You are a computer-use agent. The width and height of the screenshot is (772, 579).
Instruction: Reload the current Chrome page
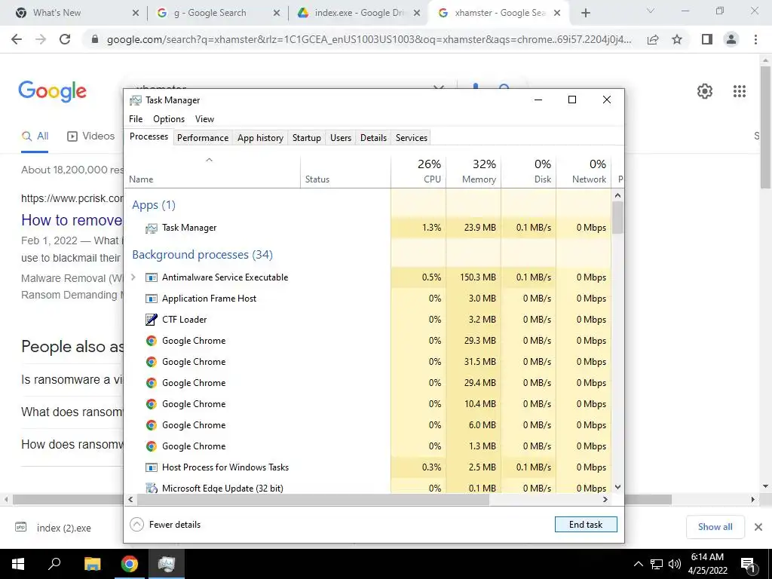point(65,39)
